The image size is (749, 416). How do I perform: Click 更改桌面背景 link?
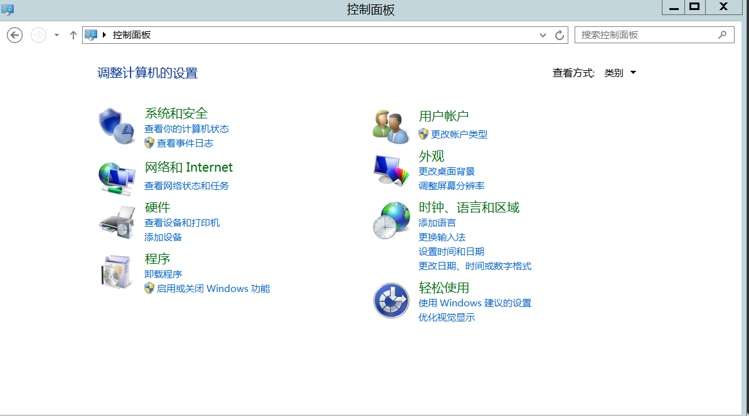click(447, 171)
